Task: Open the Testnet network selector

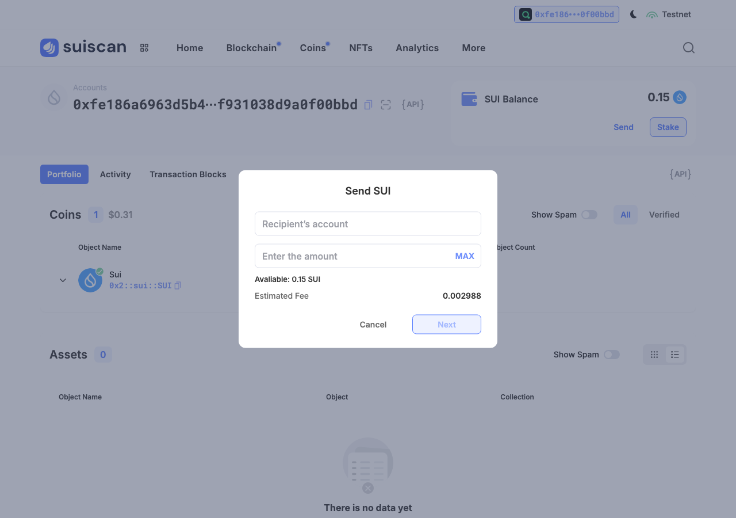Action: [x=669, y=14]
